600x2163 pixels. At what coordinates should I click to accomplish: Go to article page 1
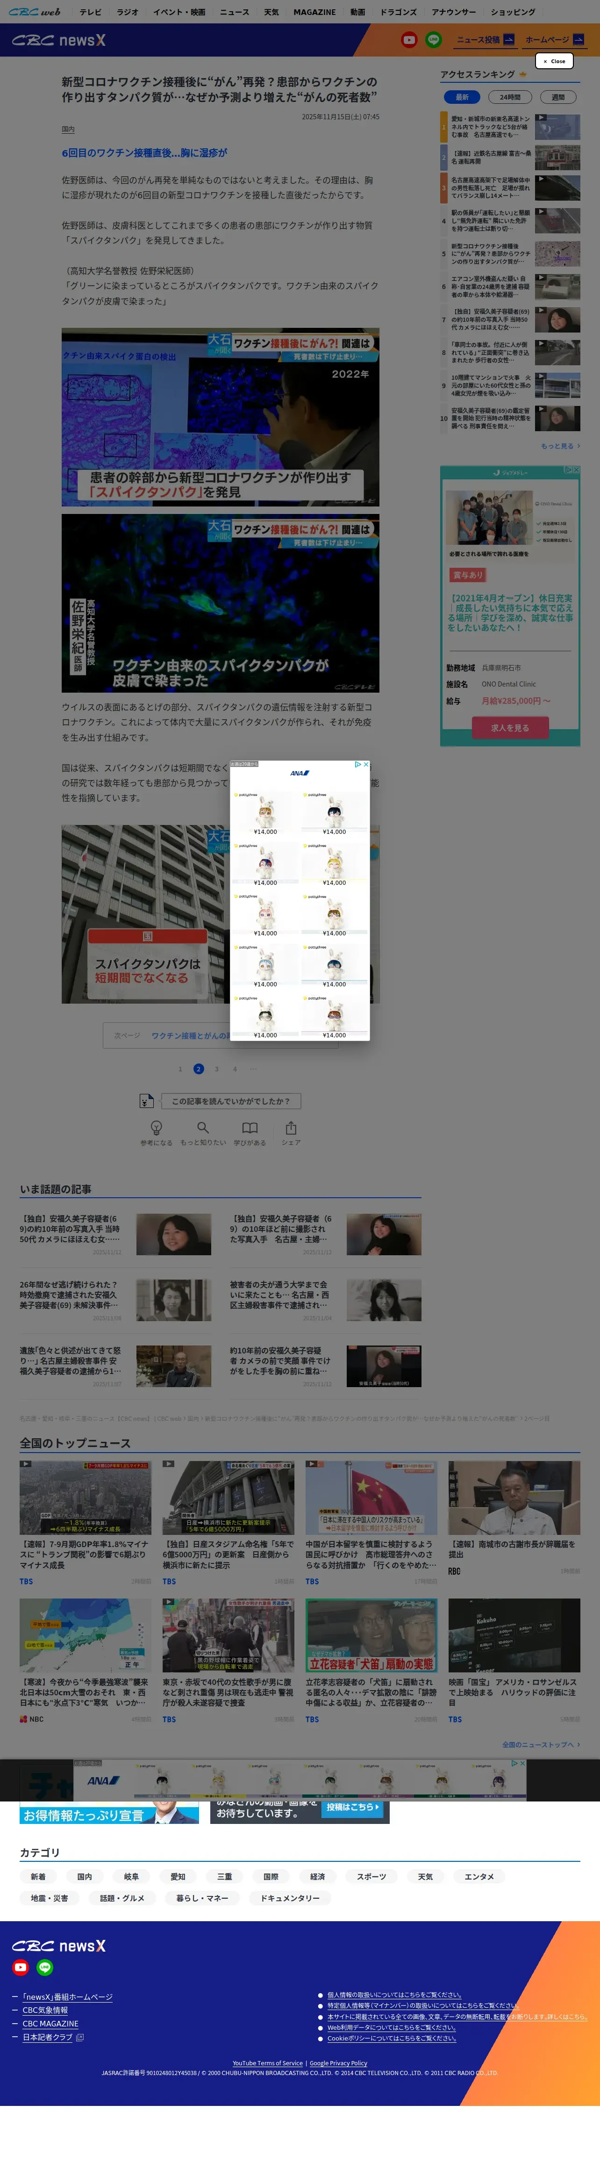[x=179, y=1069]
